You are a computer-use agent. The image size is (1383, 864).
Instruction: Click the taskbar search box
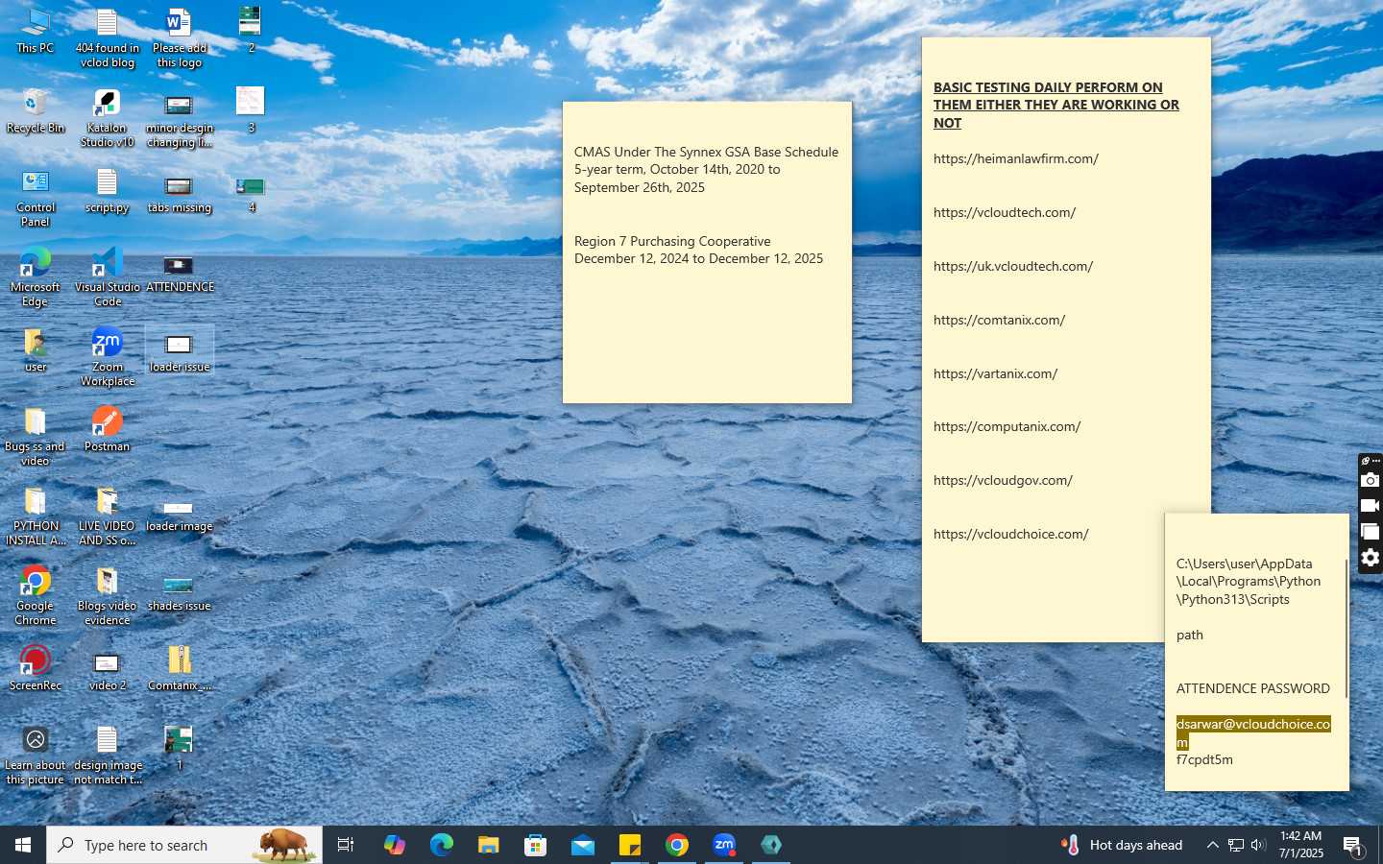[x=184, y=845]
